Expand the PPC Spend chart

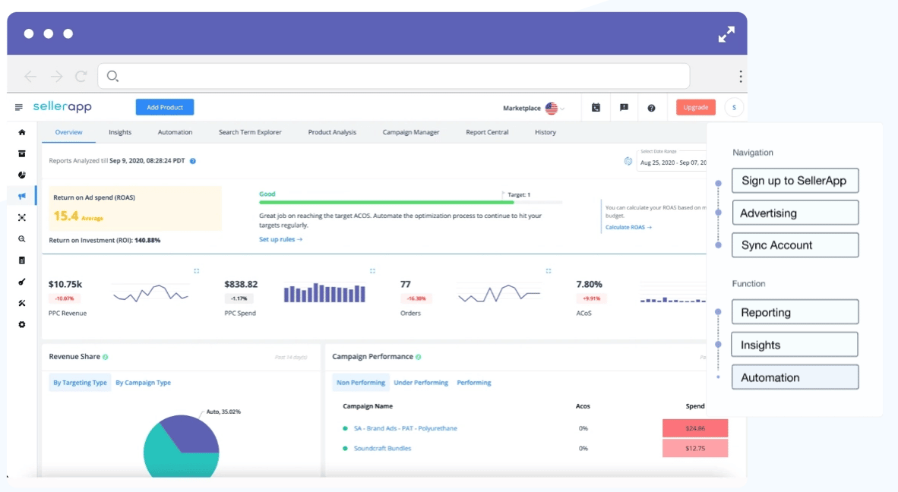372,270
